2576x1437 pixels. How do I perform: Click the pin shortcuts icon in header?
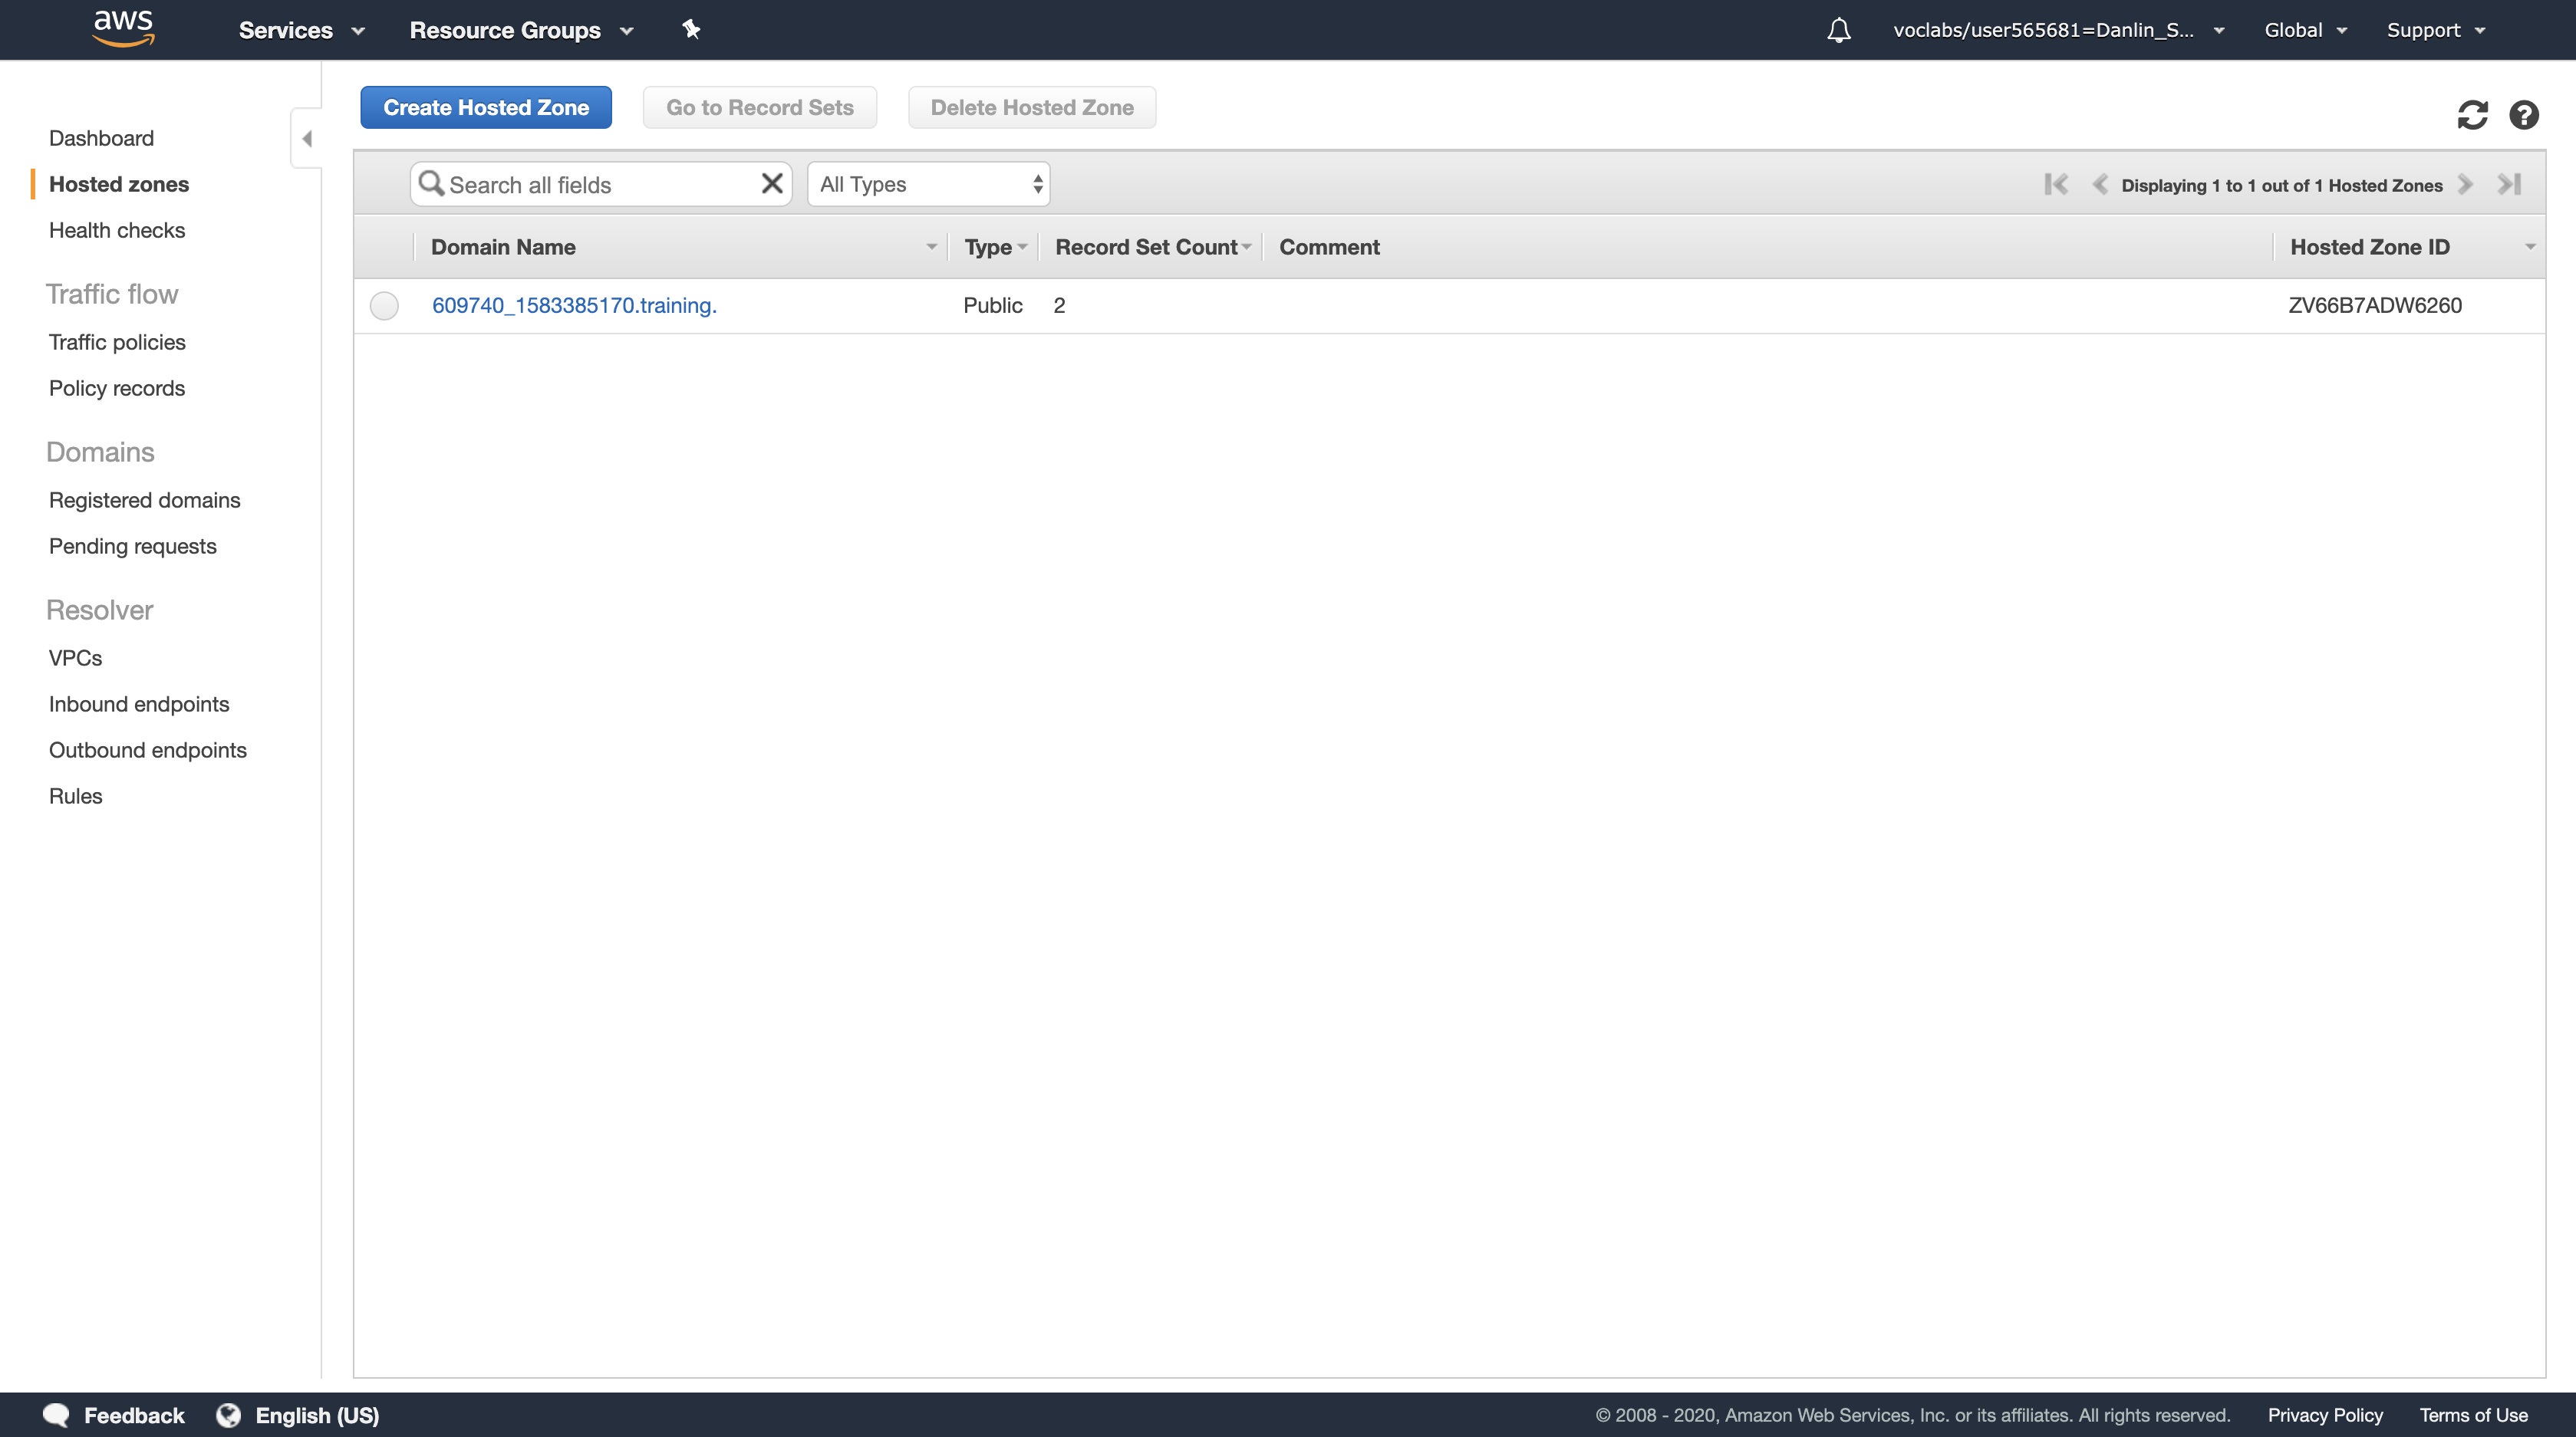click(691, 29)
